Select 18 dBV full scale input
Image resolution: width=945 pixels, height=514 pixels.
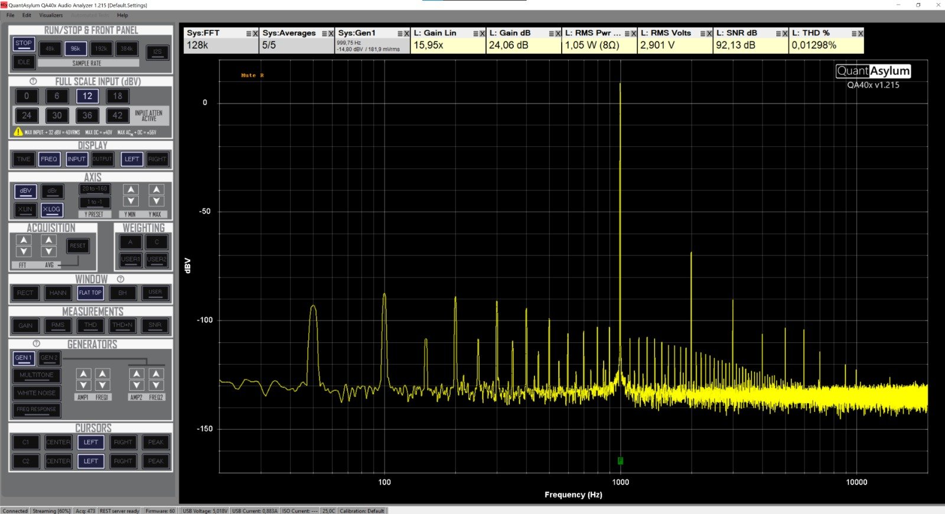point(118,96)
